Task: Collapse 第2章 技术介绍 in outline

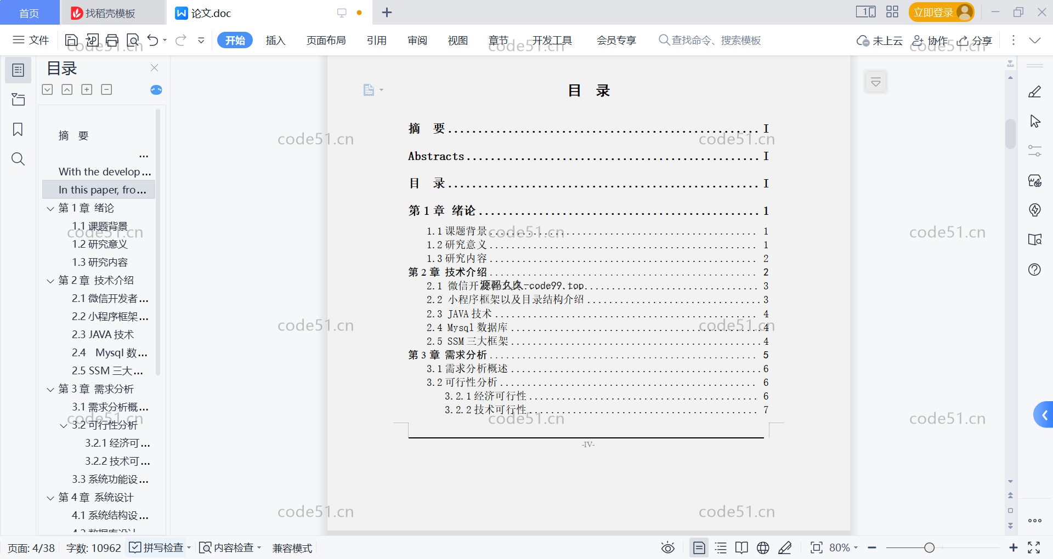Action: pyautogui.click(x=50, y=281)
